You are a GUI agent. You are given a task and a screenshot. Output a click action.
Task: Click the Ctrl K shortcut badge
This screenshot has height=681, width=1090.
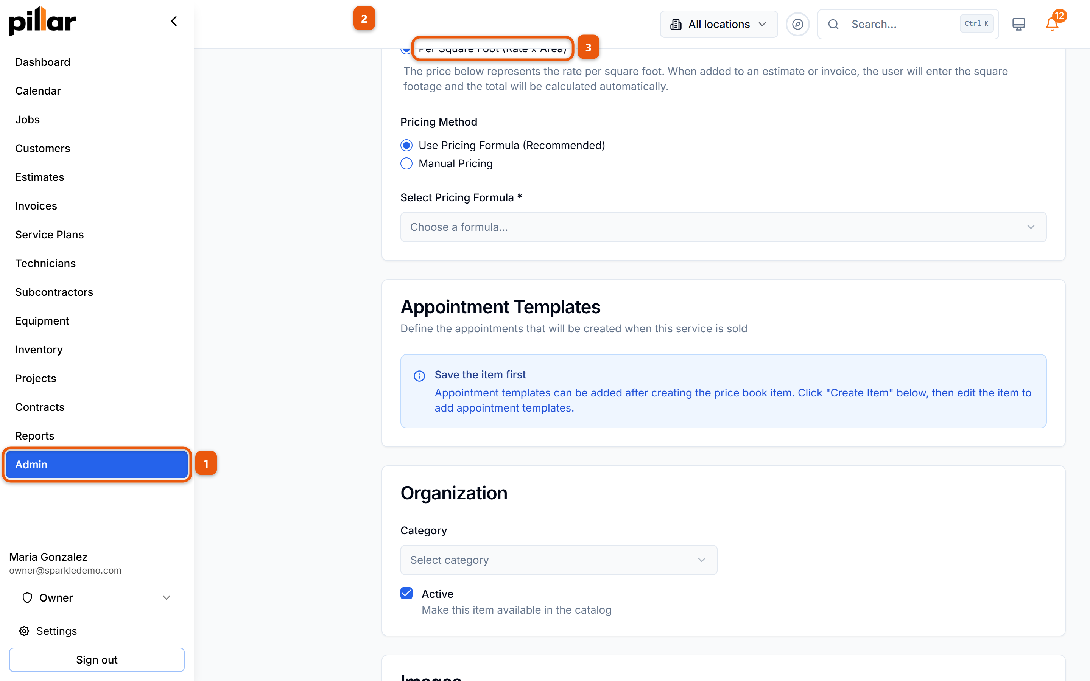976,23
